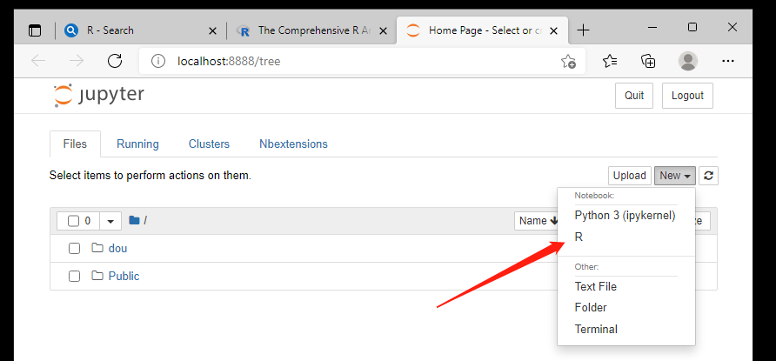Create a new R notebook

tap(579, 237)
